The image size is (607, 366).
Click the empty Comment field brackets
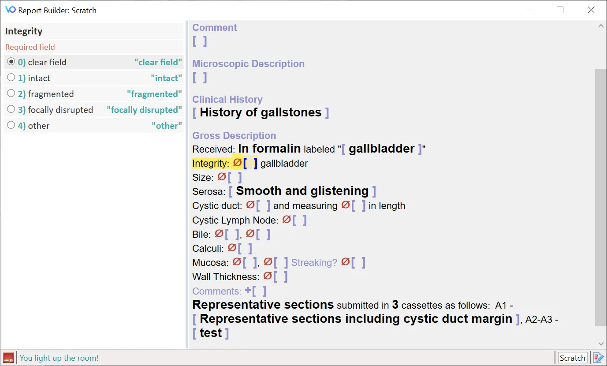click(x=200, y=41)
